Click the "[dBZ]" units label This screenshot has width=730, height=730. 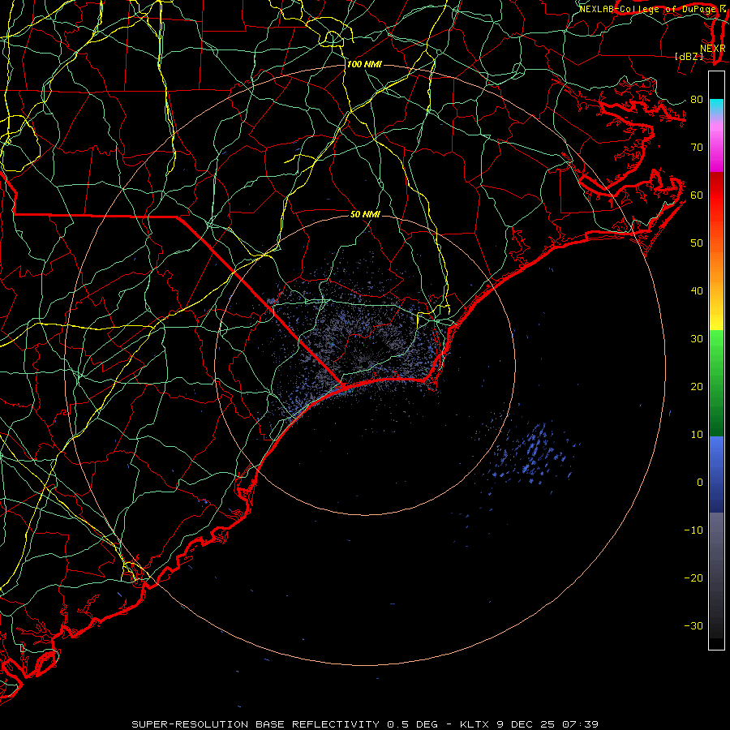[x=689, y=56]
